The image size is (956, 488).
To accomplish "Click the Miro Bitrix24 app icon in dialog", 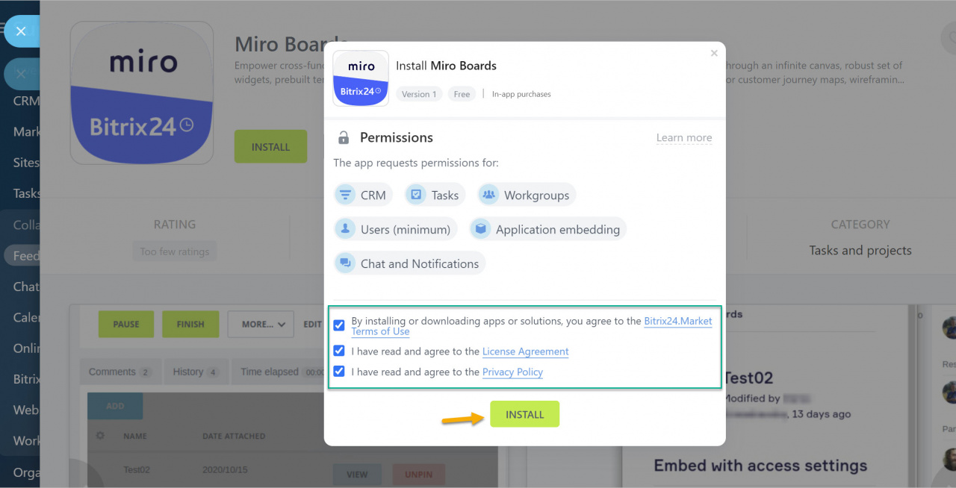I will point(361,78).
